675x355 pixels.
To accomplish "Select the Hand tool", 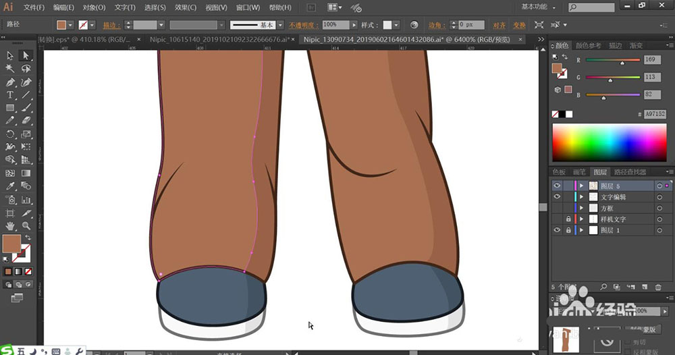I will point(10,226).
